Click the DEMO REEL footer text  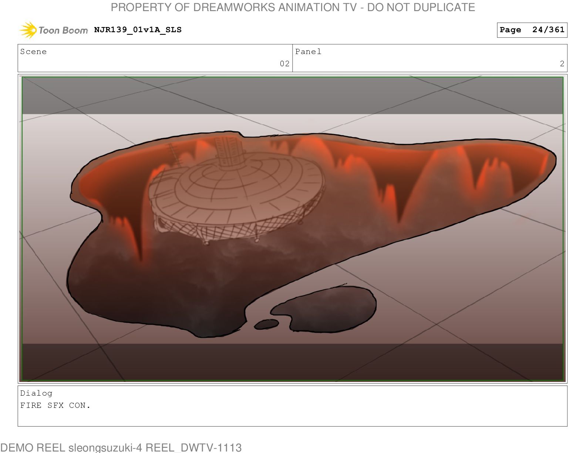point(121,447)
